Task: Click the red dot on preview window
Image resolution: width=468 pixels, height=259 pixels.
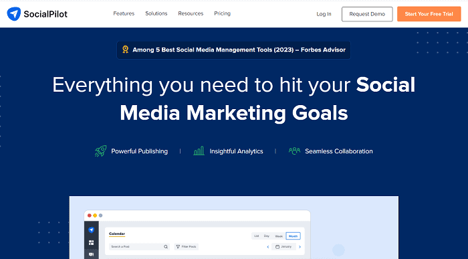Action: pyautogui.click(x=89, y=215)
